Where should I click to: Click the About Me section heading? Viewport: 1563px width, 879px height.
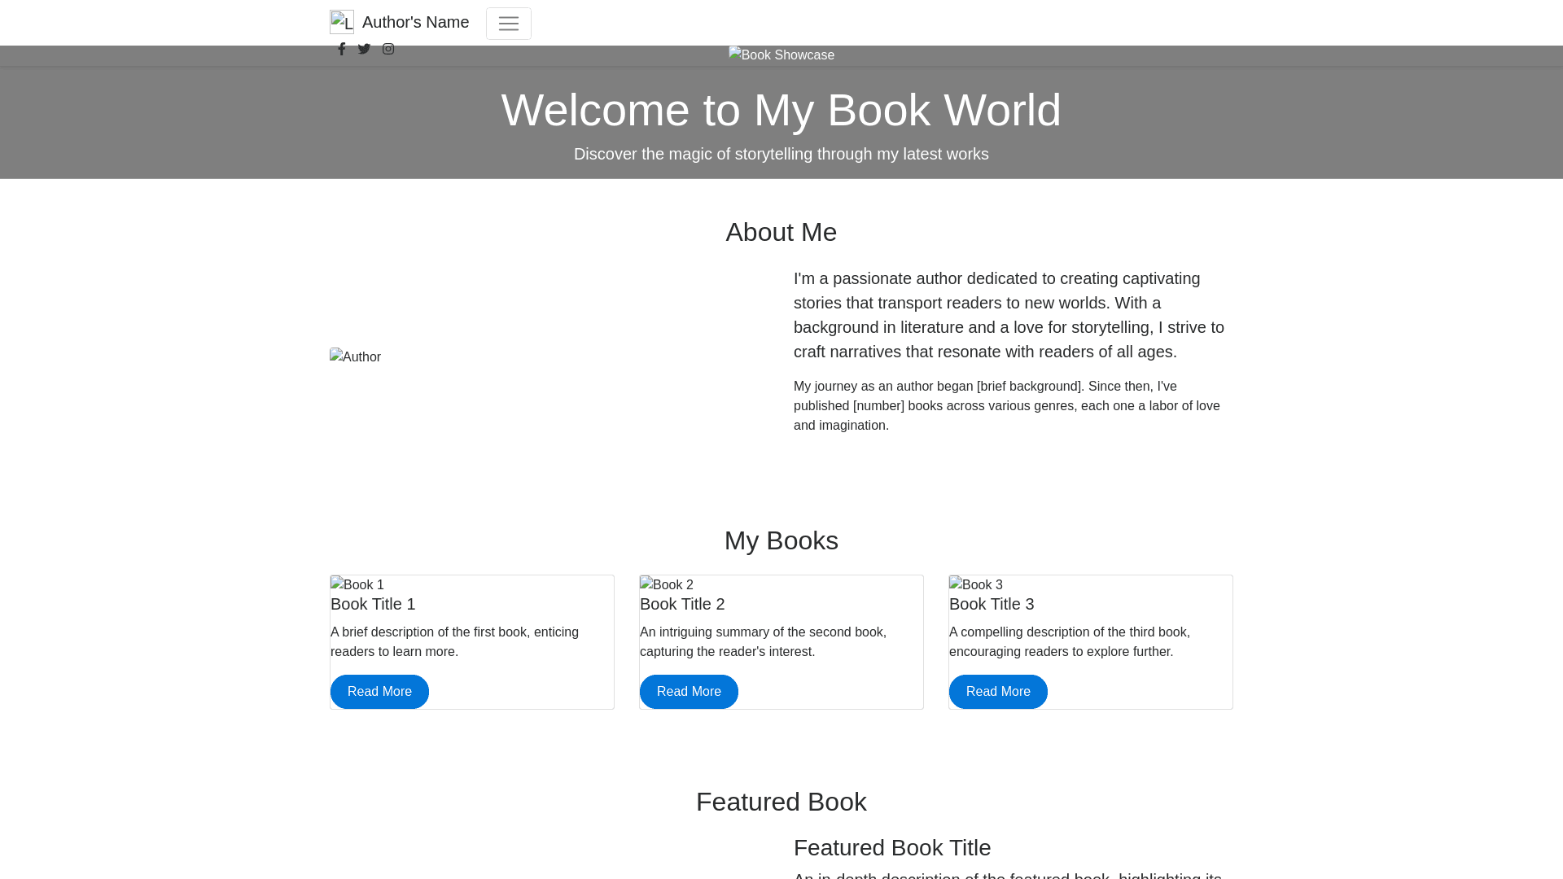(x=781, y=232)
